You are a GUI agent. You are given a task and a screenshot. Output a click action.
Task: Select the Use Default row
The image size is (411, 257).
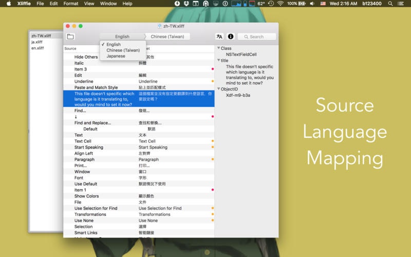click(x=139, y=184)
